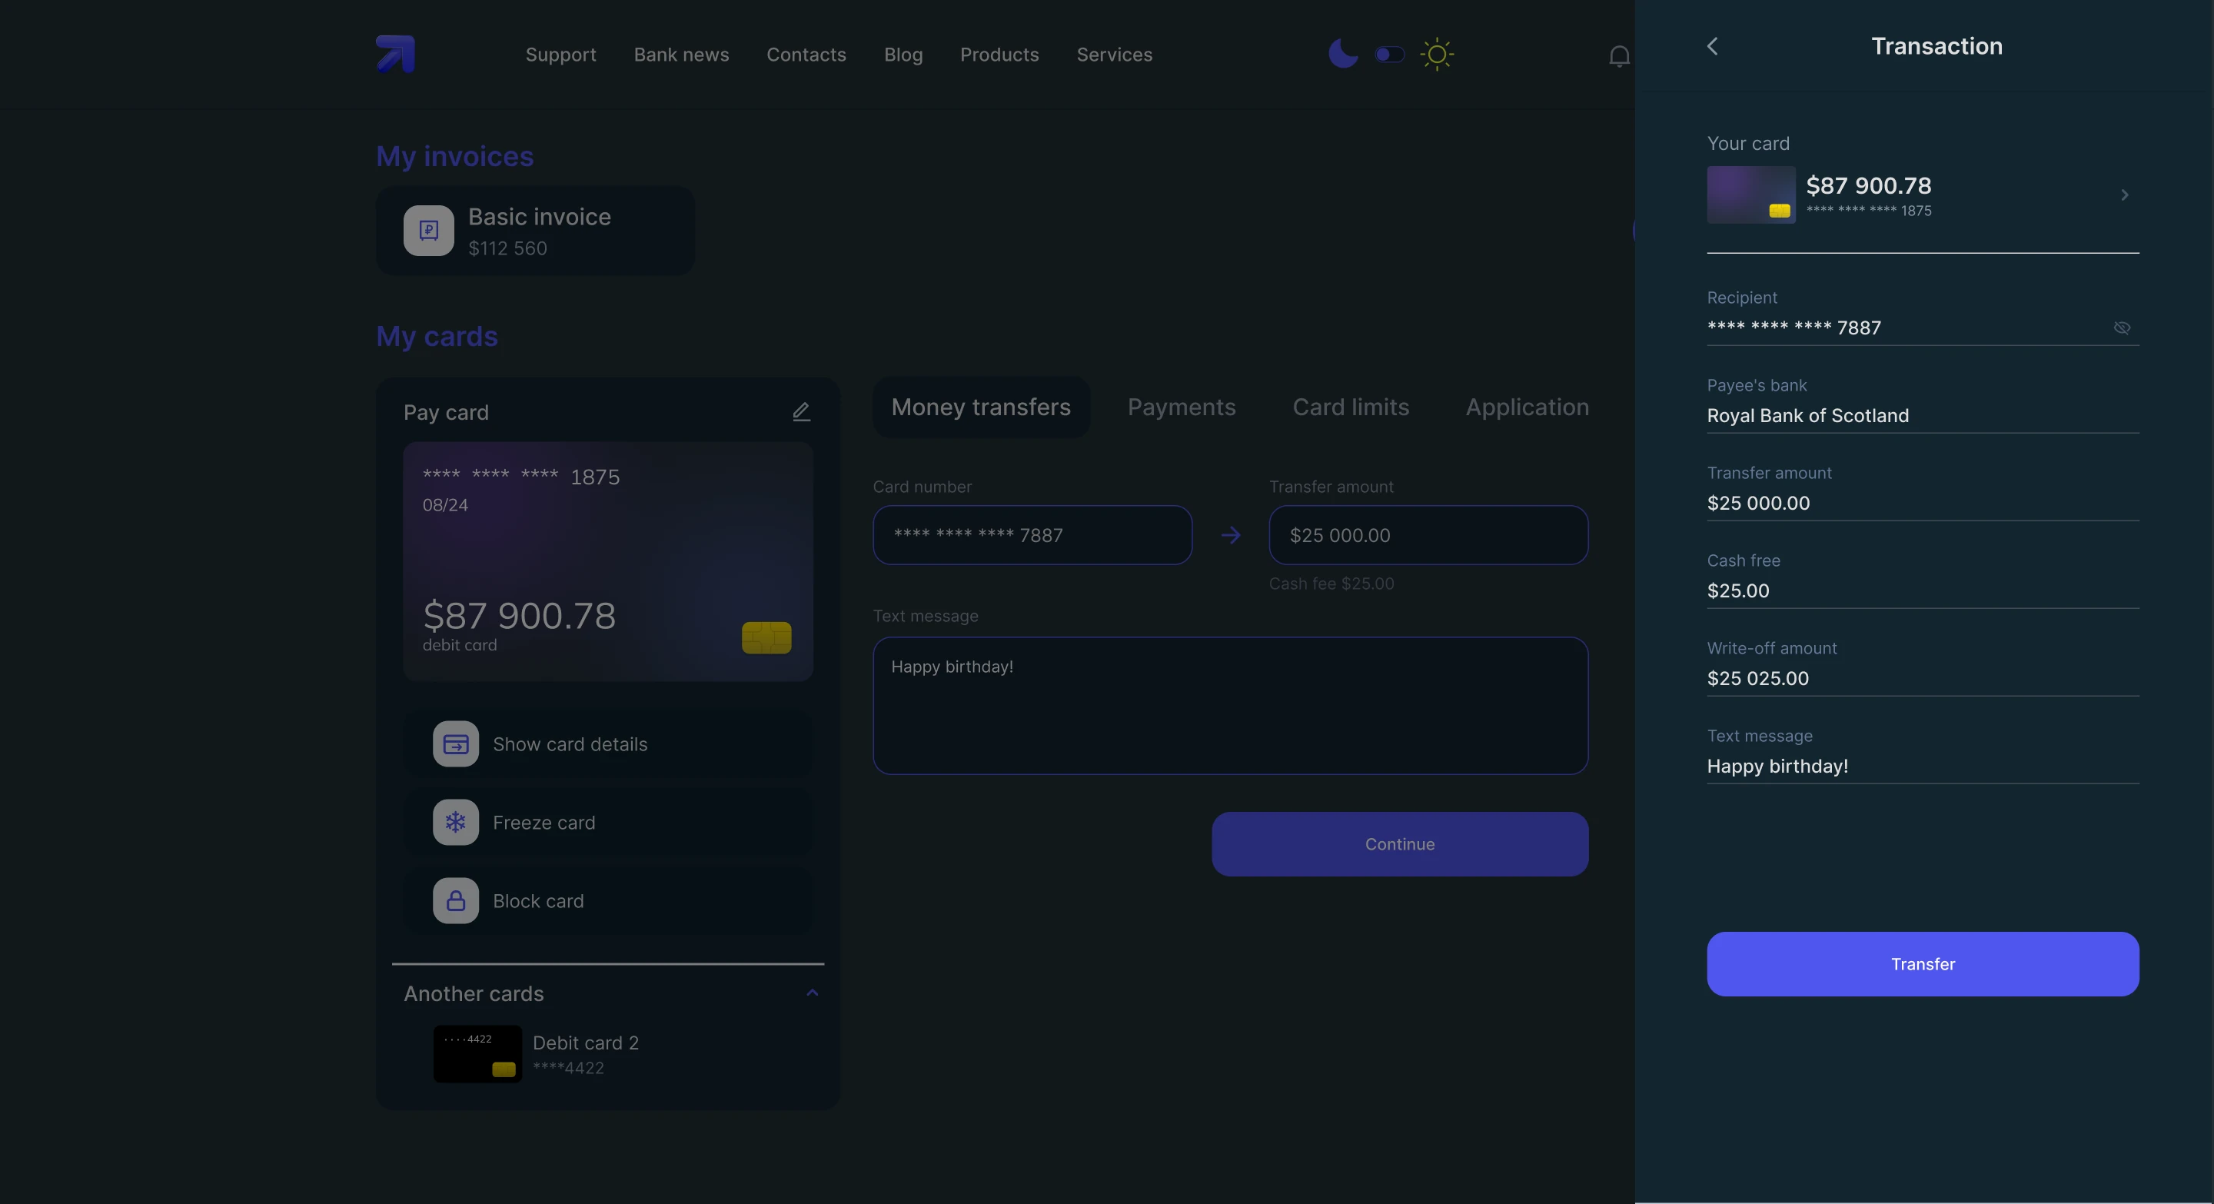Click the My invoices heading
2214x1204 pixels.
(x=454, y=156)
